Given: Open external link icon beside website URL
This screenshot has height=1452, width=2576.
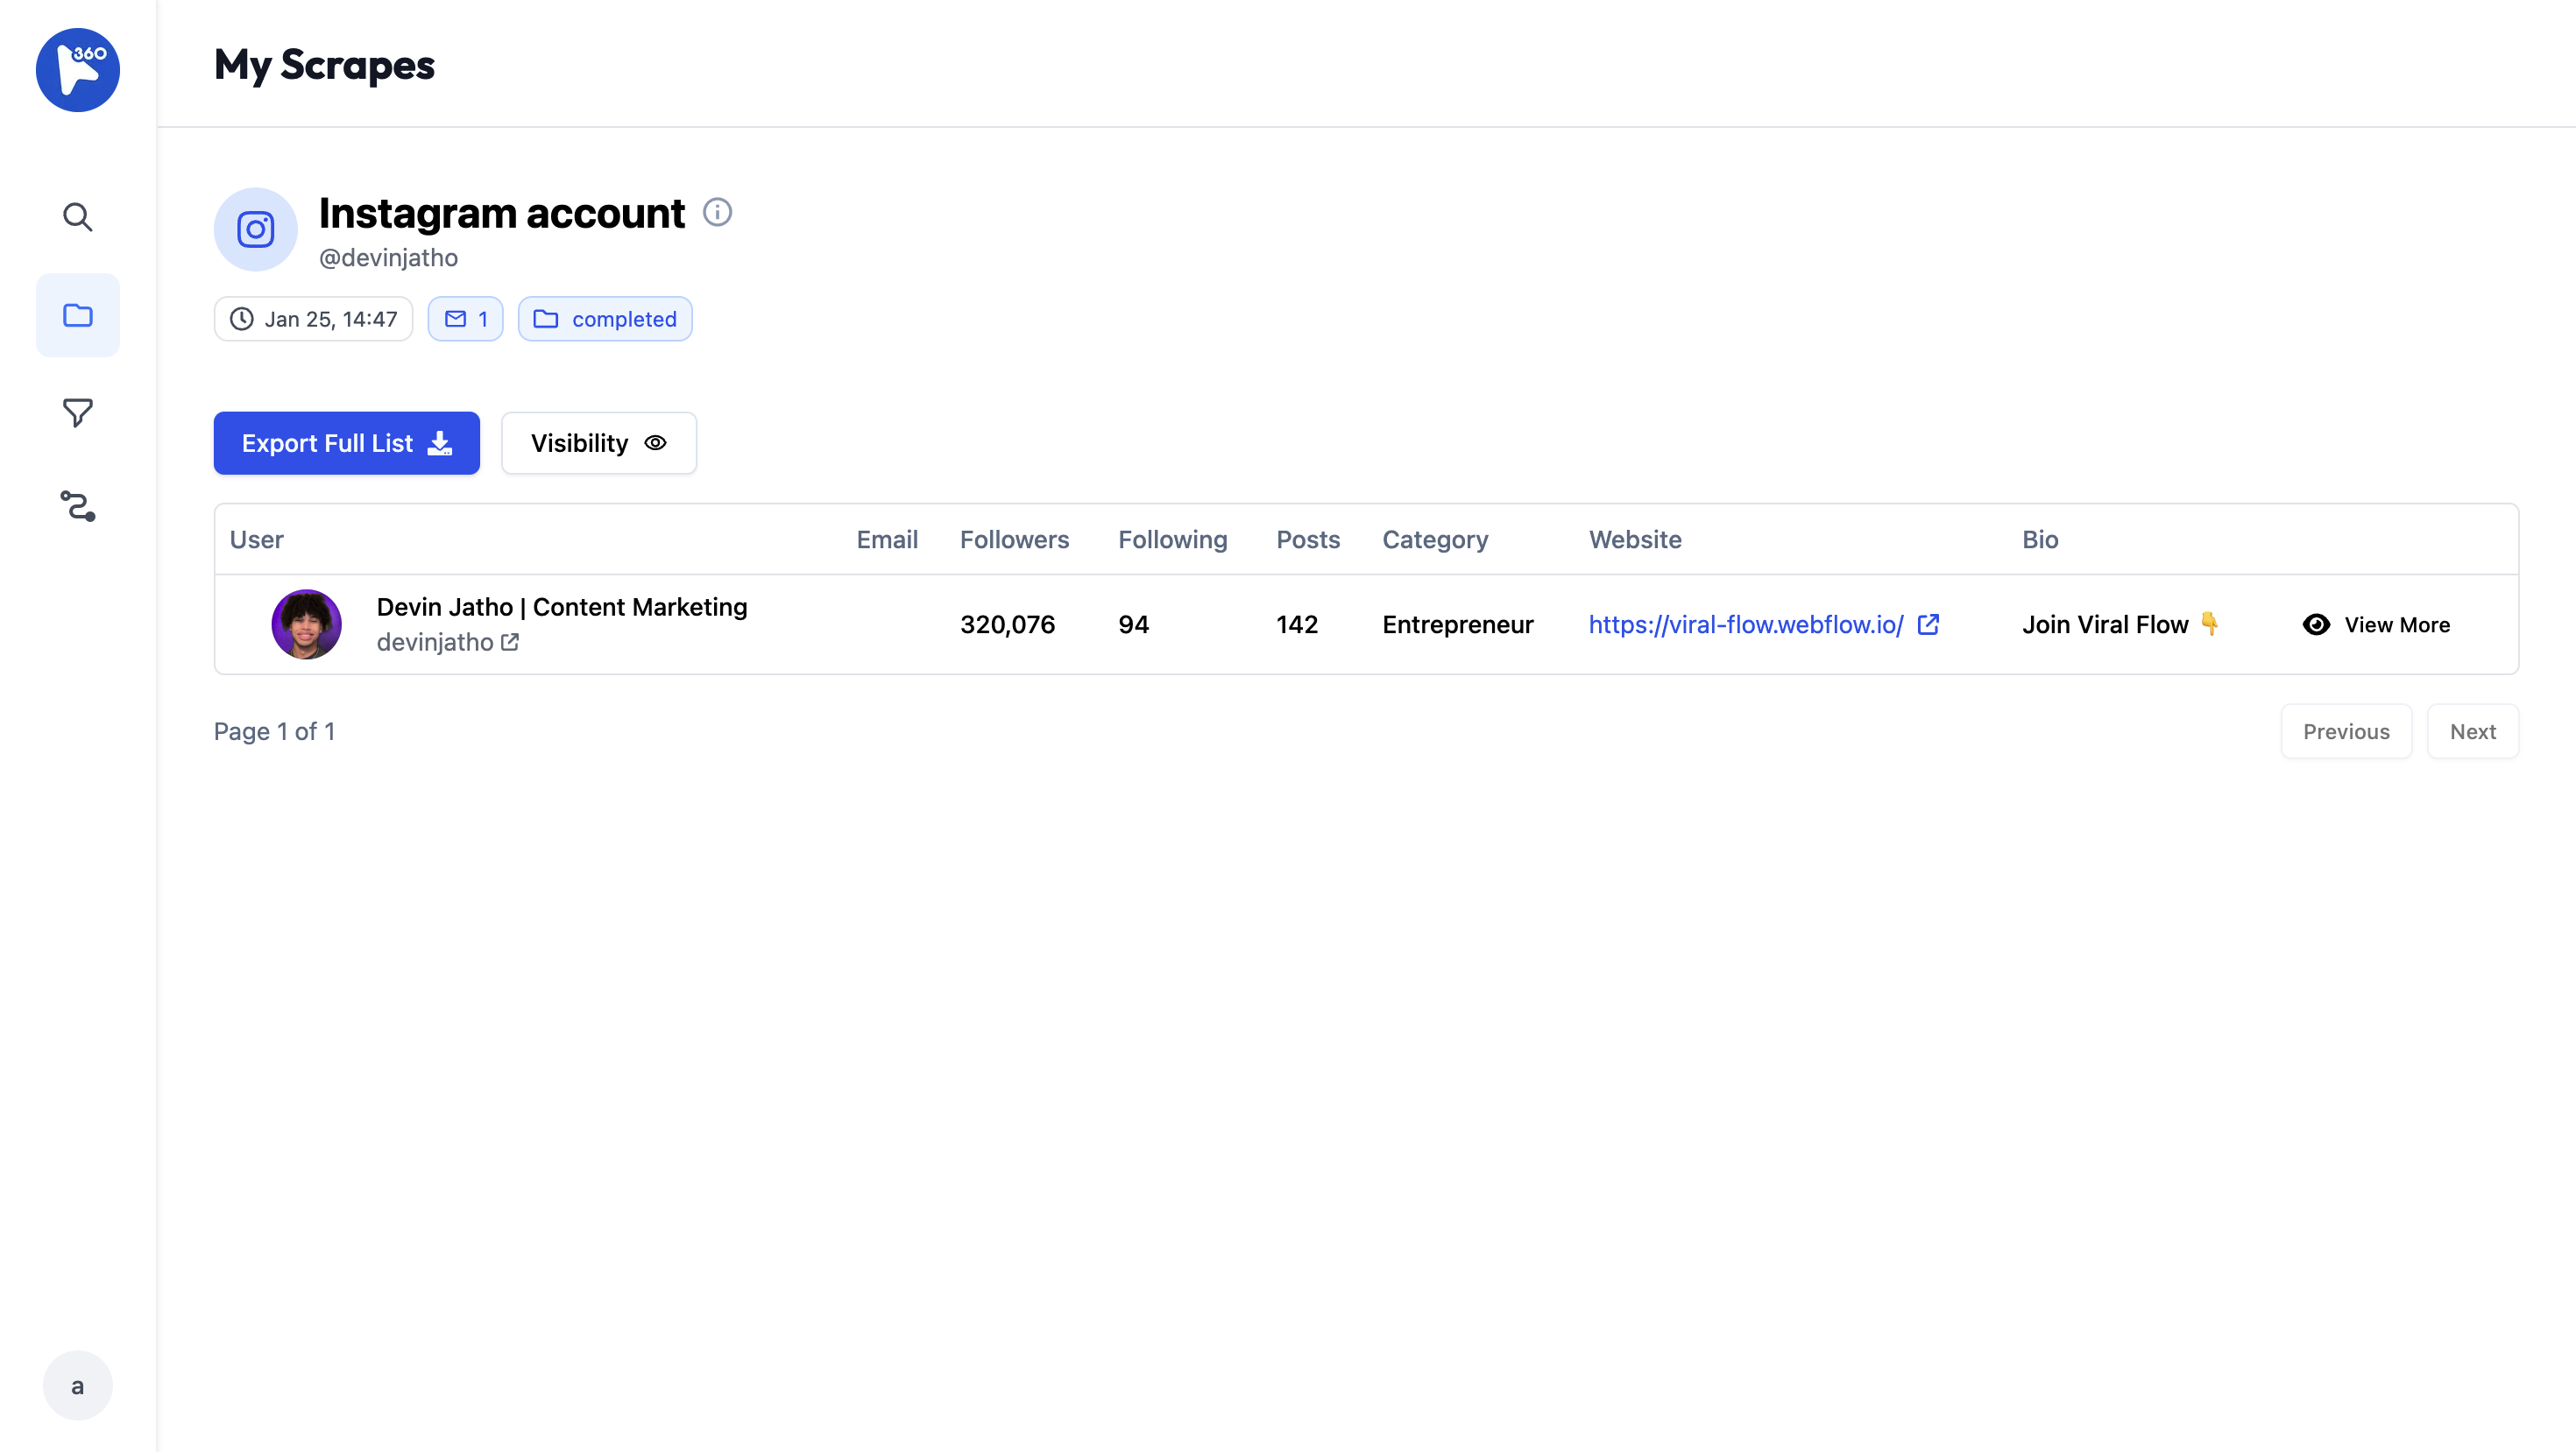Looking at the screenshot, I should tap(1928, 624).
